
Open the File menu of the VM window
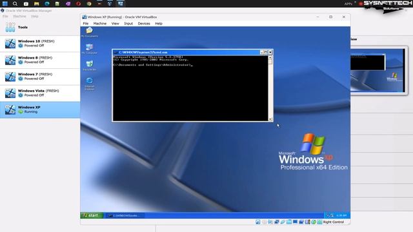pyautogui.click(x=86, y=23)
